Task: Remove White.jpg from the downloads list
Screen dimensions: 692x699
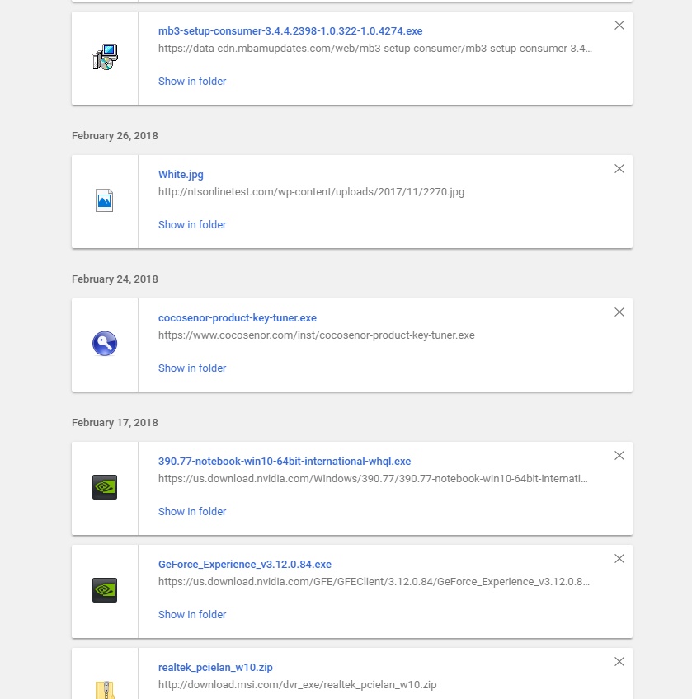Action: tap(619, 169)
